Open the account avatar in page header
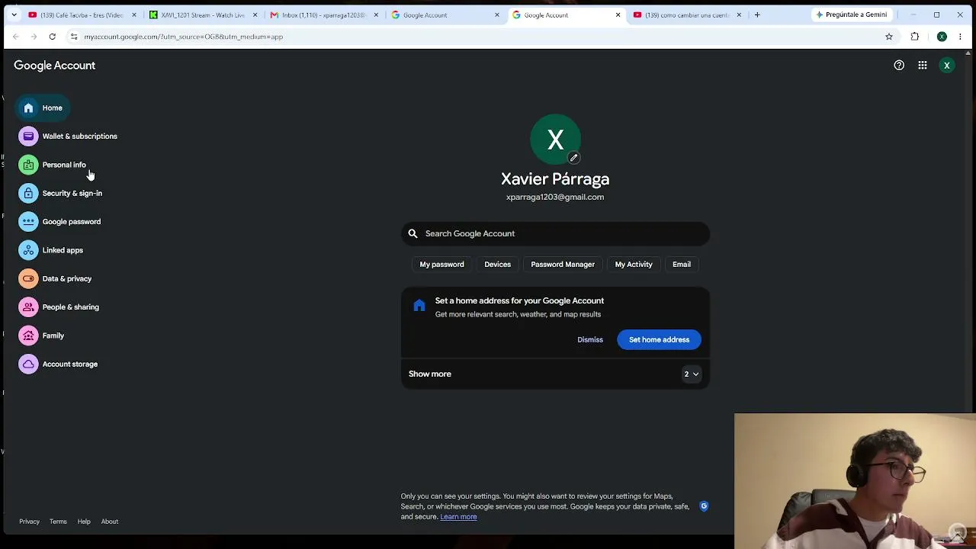Screen dimensions: 976x549 pyautogui.click(x=947, y=66)
